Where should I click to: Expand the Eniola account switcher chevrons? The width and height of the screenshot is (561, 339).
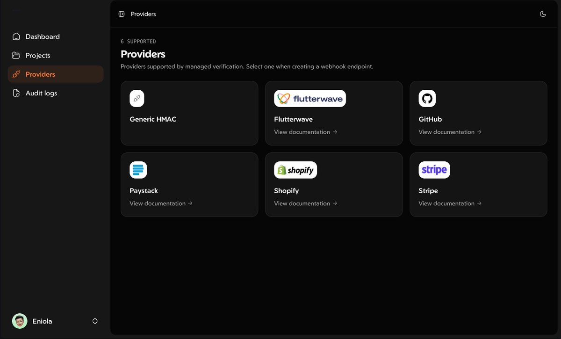coord(95,321)
